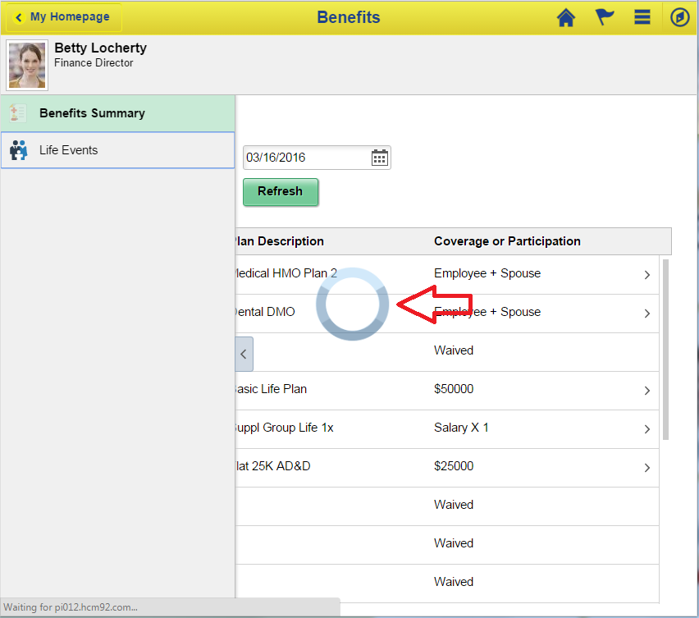Screen dimensions: 699x618
Task: Expand the Medical HMO Plan 2 row chevron
Action: (x=646, y=275)
